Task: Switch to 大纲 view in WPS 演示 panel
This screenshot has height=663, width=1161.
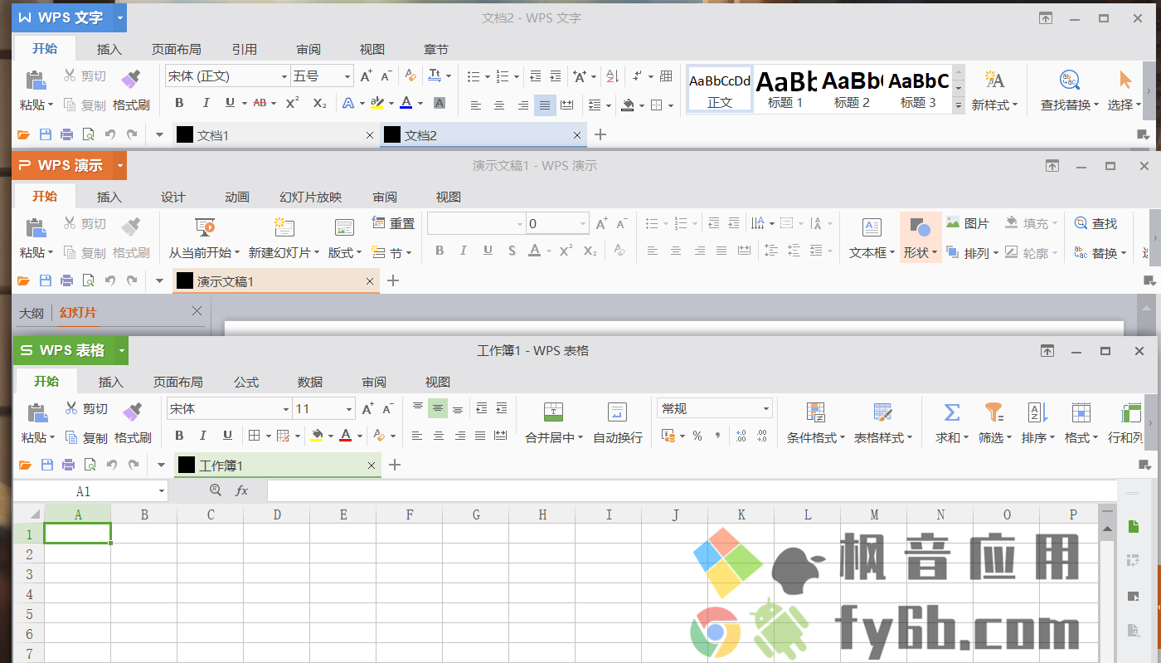Action: pyautogui.click(x=32, y=313)
